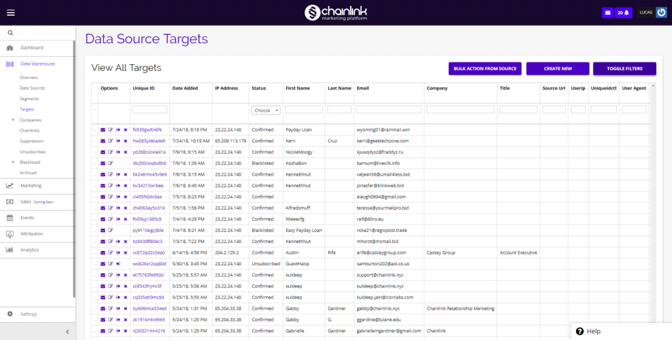This screenshot has width=672, height=340.
Task: Collapse the sidebar with the left chevron
Action: pos(68,331)
